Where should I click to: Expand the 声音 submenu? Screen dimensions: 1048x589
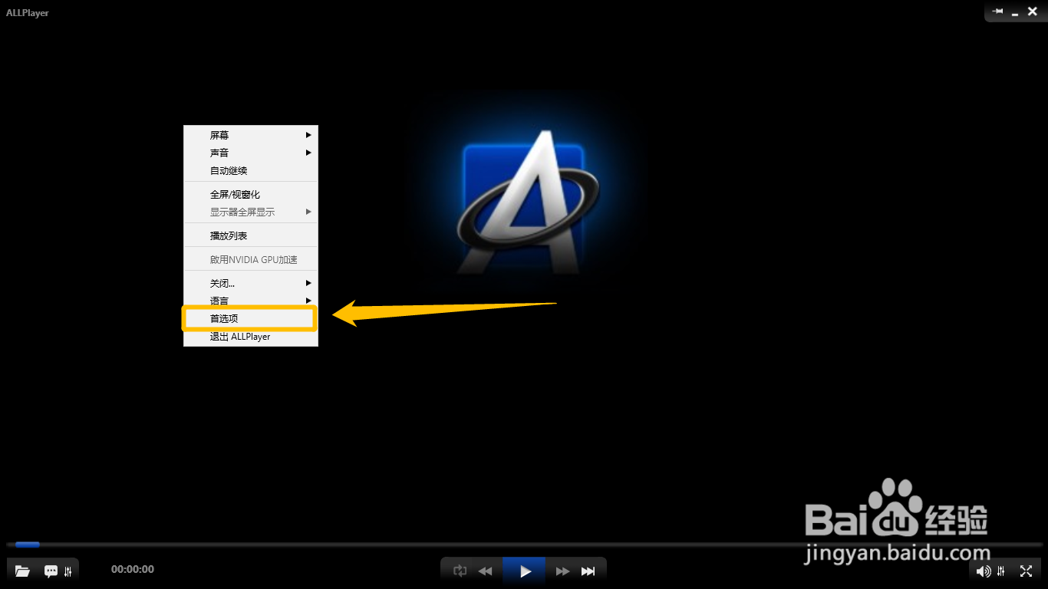[x=251, y=153]
